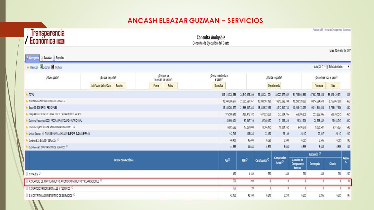
Task: Click the triangle icon beside Sub-Genérica 2
Action: coord(27,147)
